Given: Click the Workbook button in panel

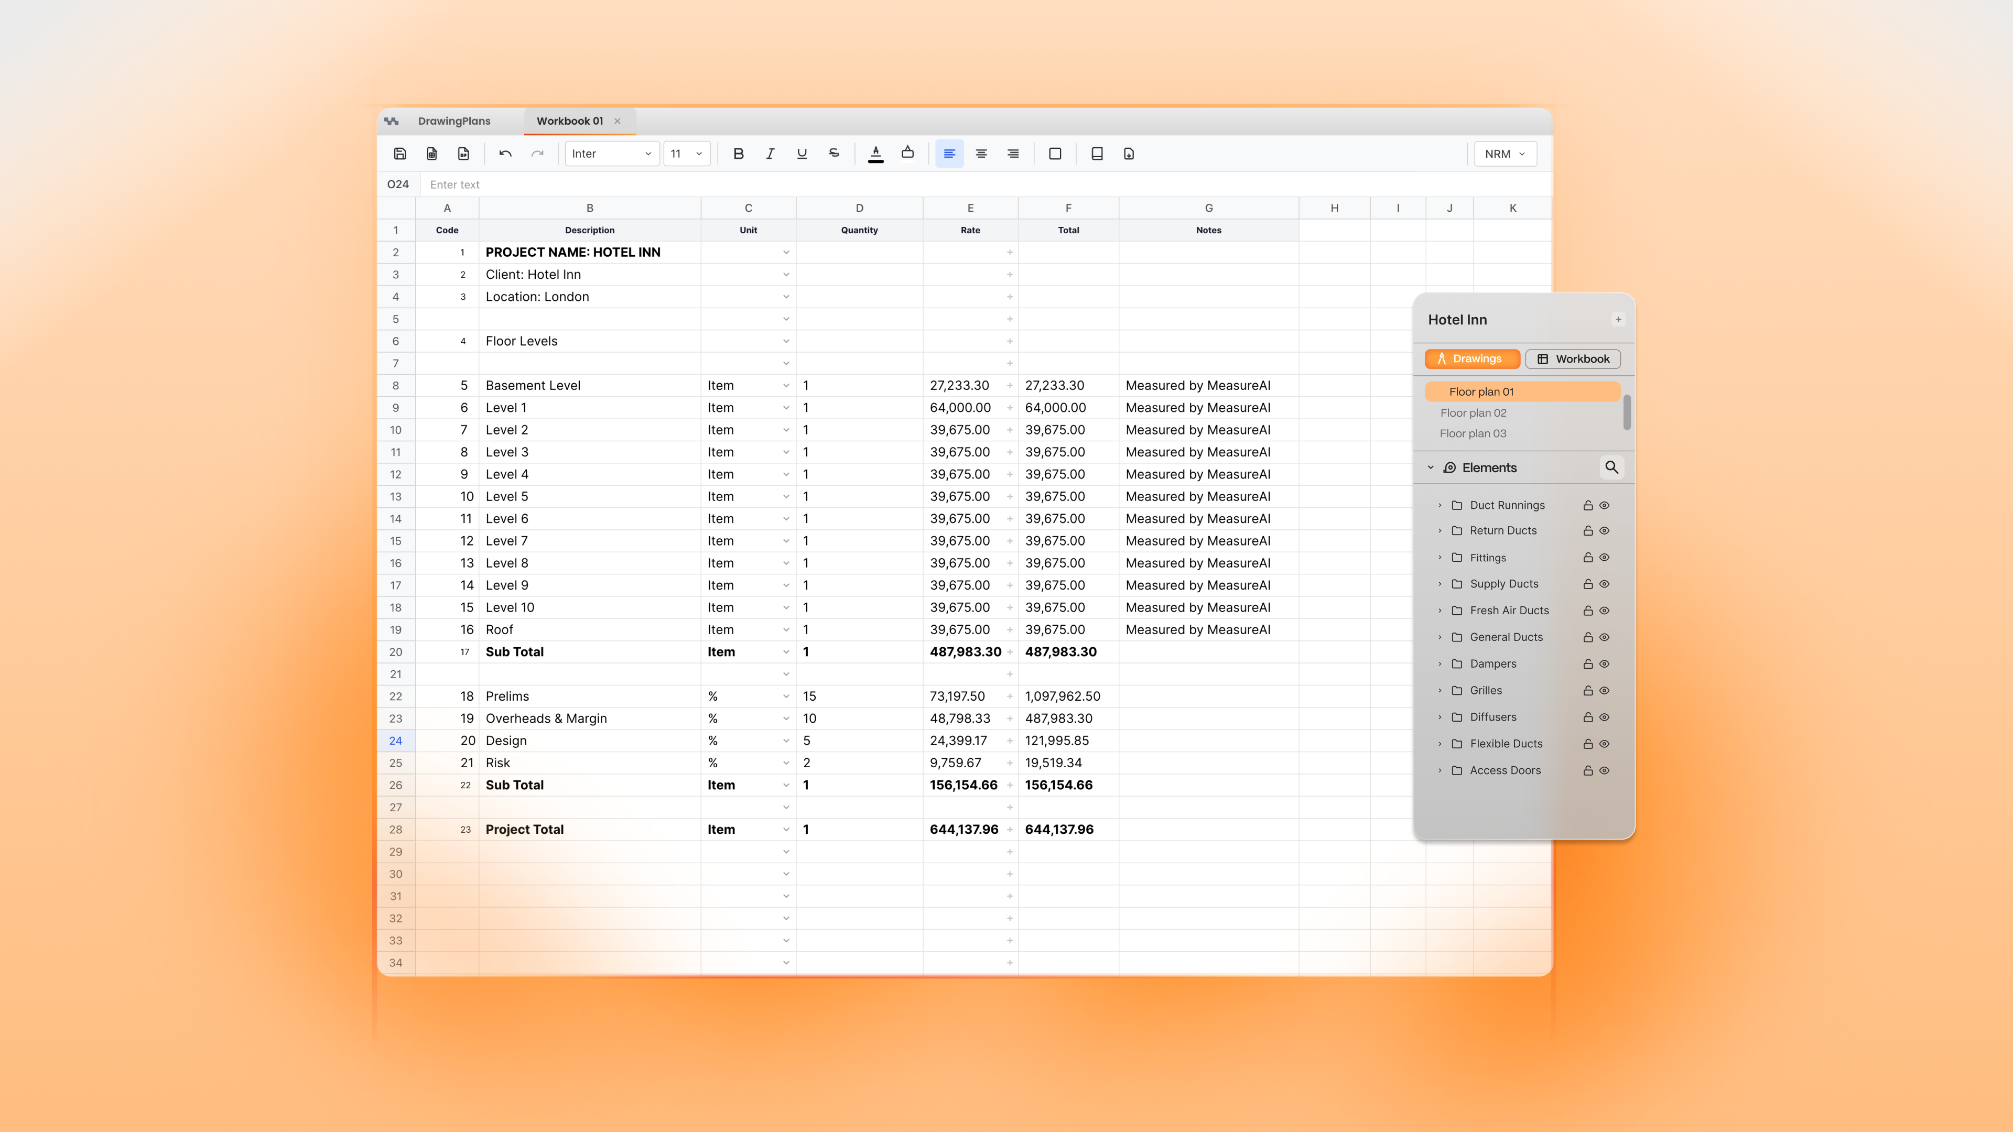Looking at the screenshot, I should [x=1573, y=358].
